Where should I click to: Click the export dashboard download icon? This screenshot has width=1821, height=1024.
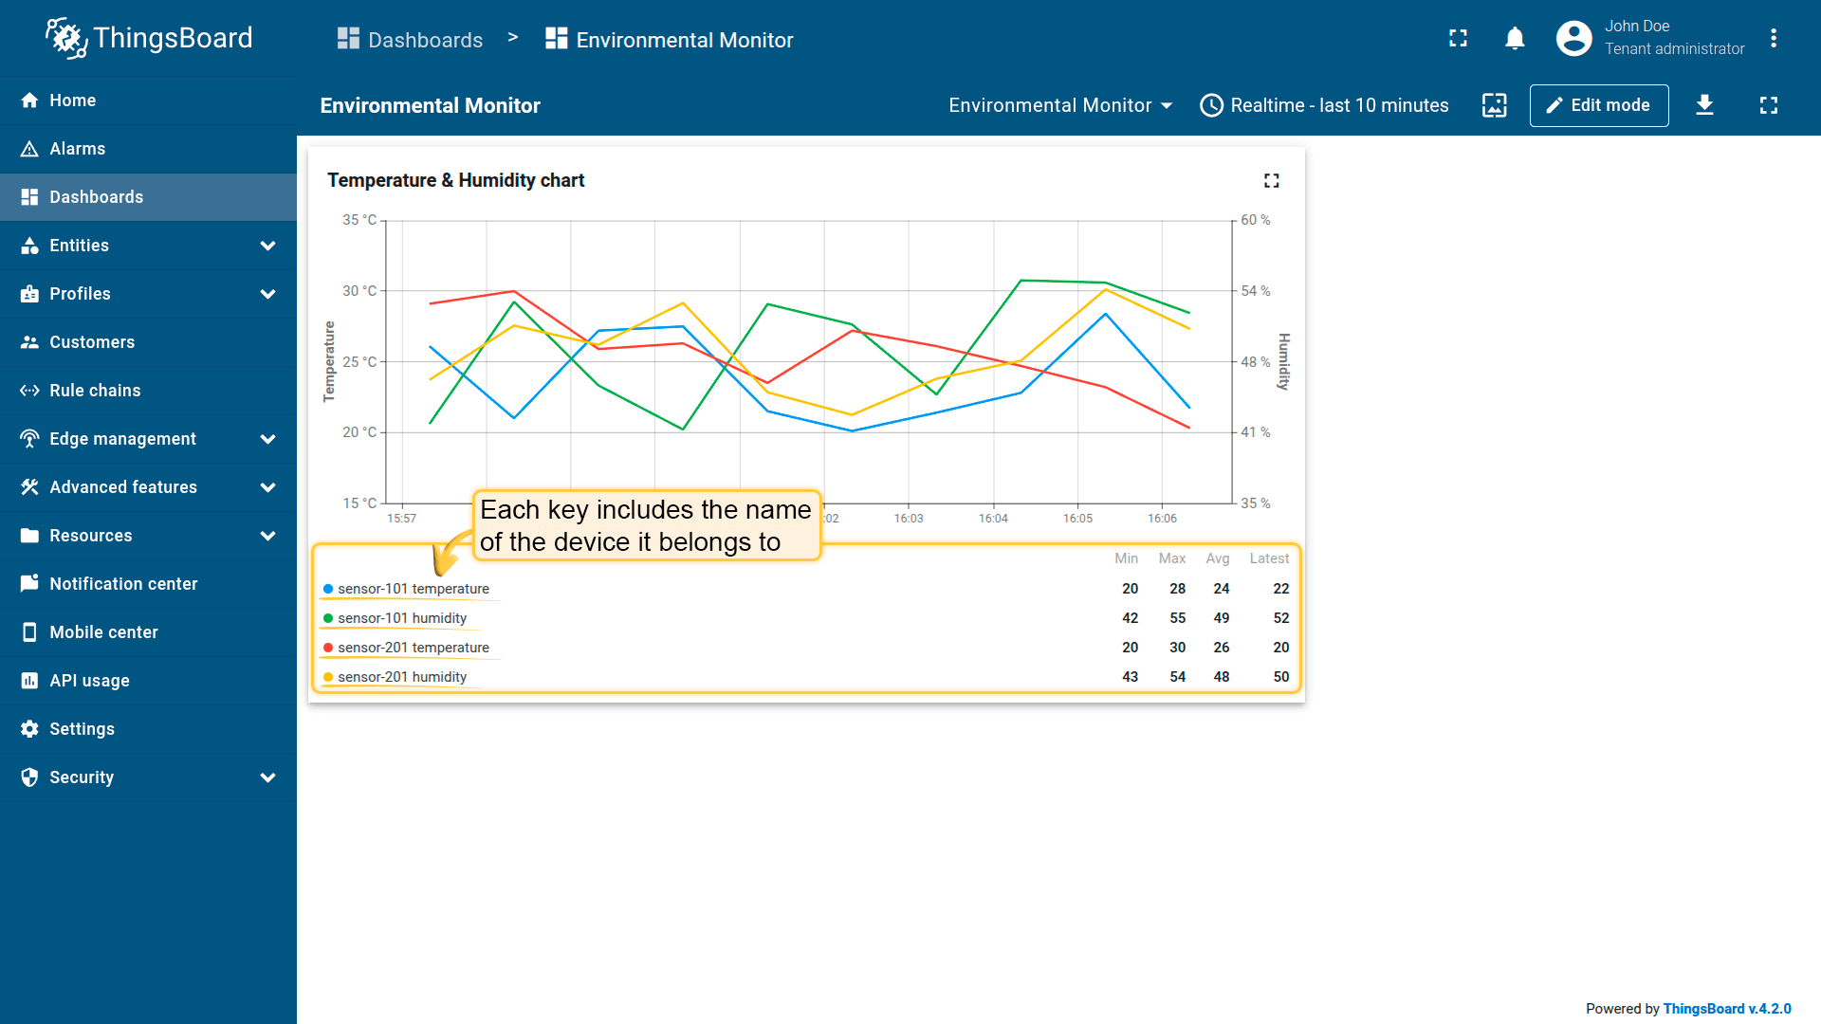(1704, 105)
